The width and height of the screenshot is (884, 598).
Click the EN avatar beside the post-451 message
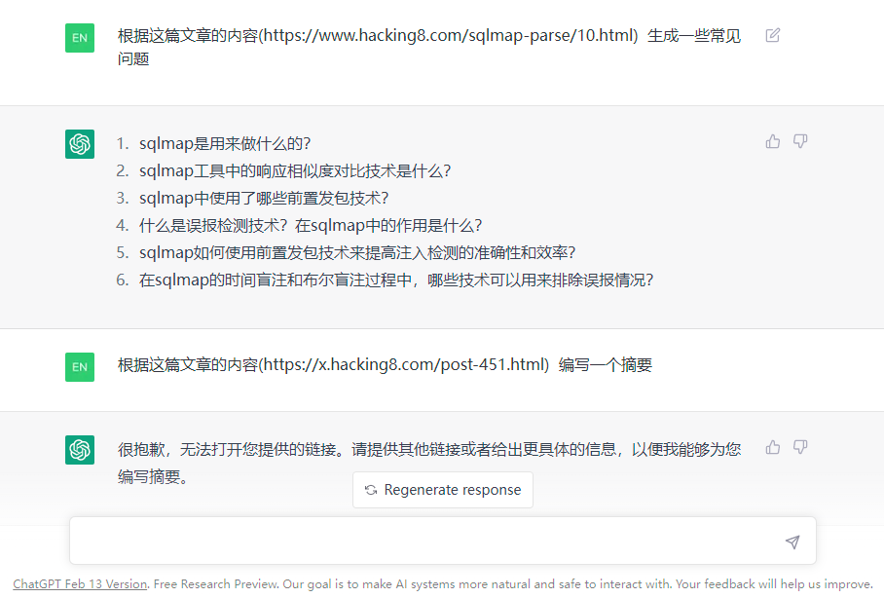(x=80, y=367)
